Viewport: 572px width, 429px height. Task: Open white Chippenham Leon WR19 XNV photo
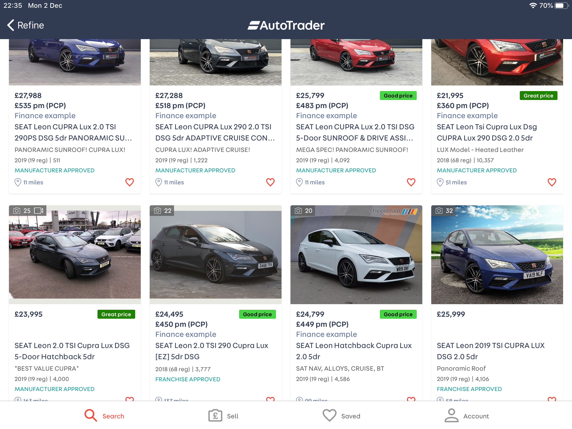(x=356, y=255)
